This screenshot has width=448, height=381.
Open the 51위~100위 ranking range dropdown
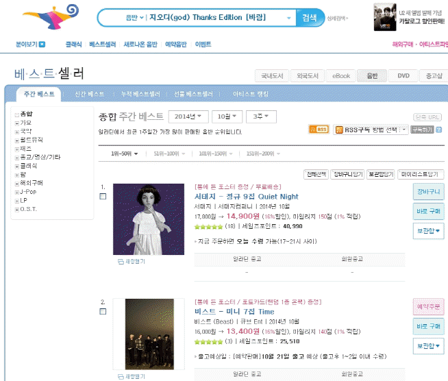tap(169, 153)
